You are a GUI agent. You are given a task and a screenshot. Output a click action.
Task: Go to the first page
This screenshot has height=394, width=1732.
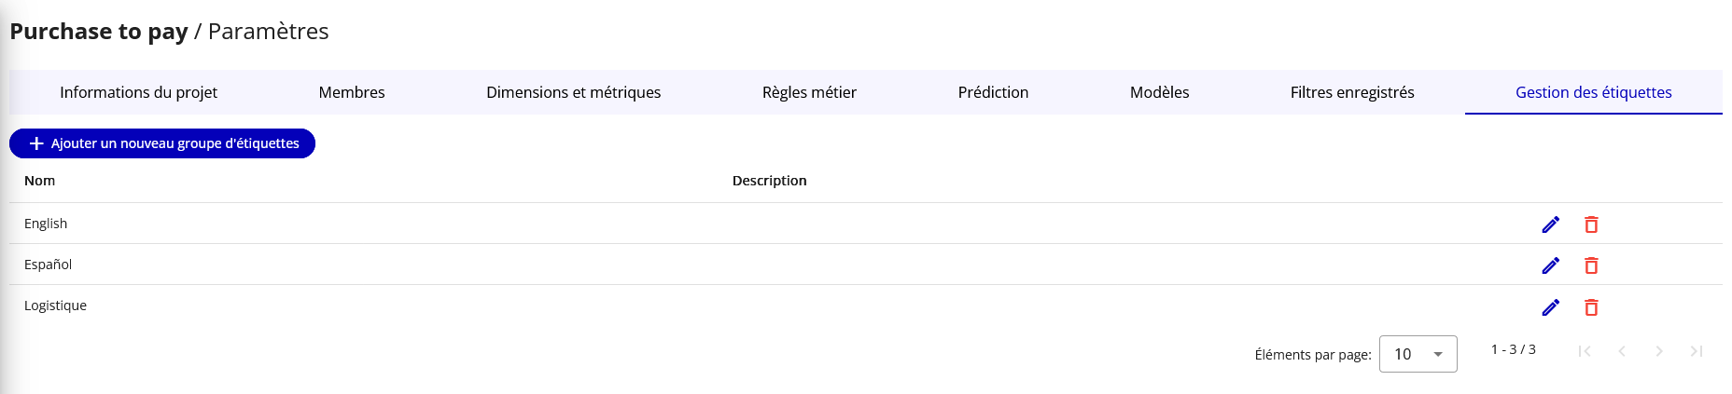point(1585,351)
